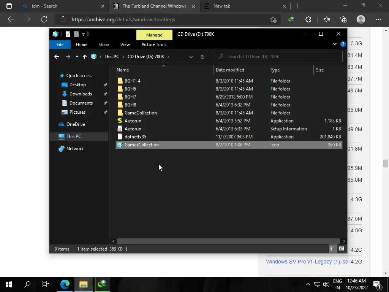Viewport: 389px width, 292px height.
Task: Go up one folder level
Action: [85, 57]
